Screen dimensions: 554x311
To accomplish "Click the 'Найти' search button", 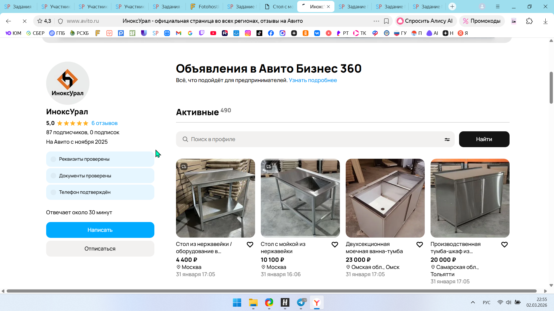I will point(484,139).
